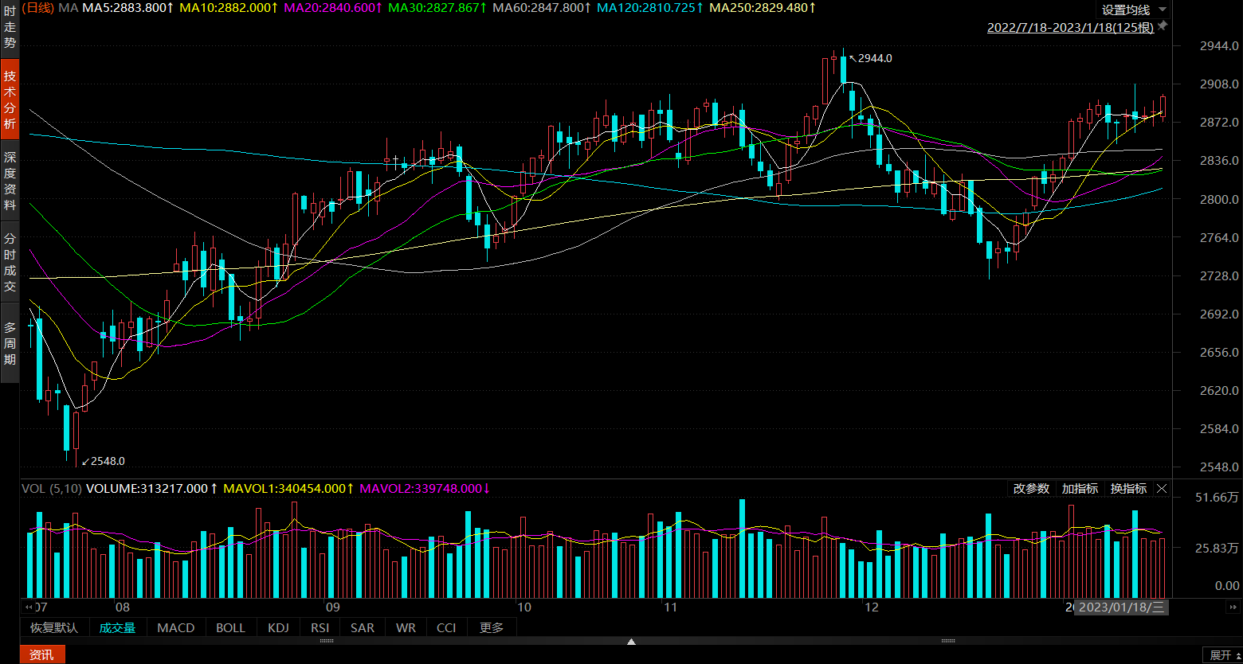
Task: Jump chart forward with right double-arrow
Action: 1233,607
